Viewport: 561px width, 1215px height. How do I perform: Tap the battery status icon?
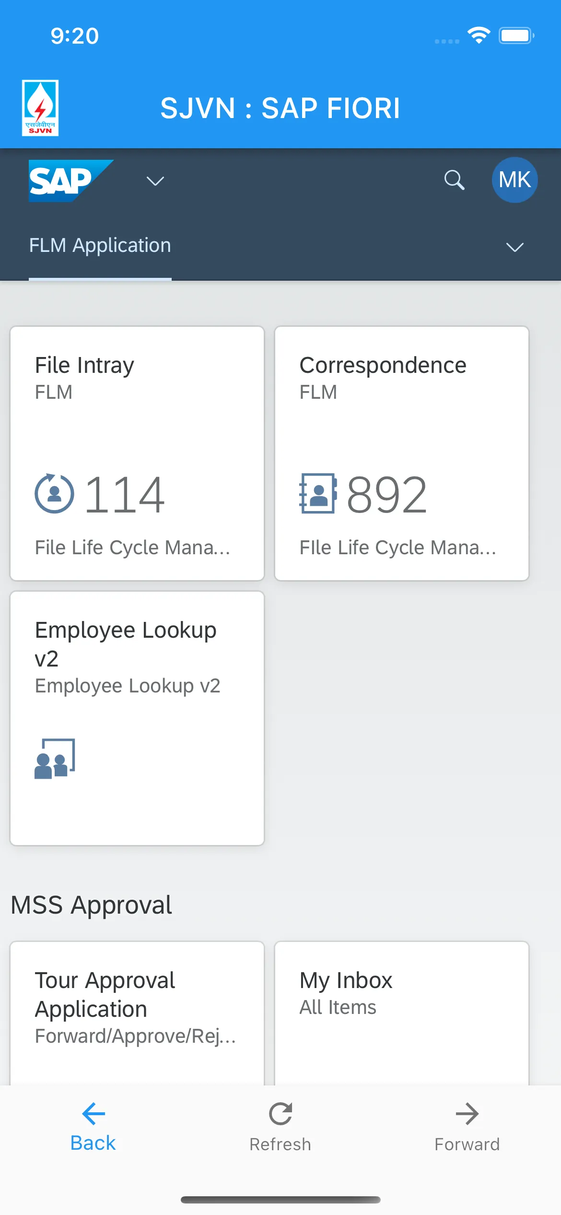tap(516, 36)
